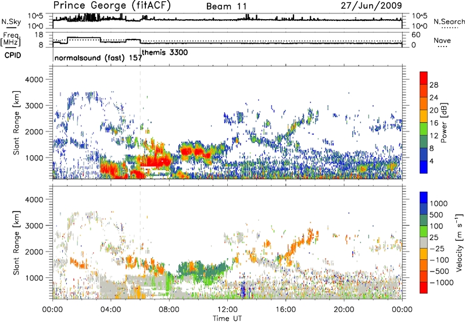Click the '28' tick on Power colorbar

[x=434, y=85]
